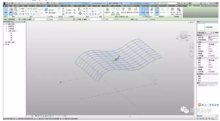Image resolution: width=220 pixels, height=121 pixels.
Task: Toggle the V Grid icon in options bar
Action: point(74,19)
